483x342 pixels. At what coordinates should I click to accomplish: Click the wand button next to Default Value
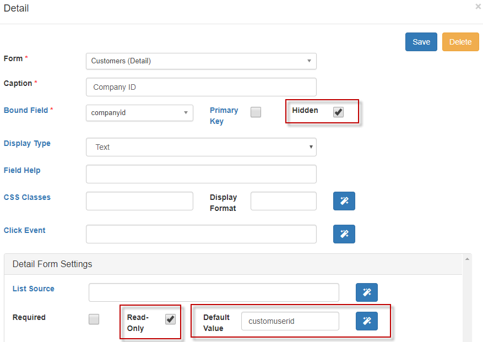pyautogui.click(x=367, y=321)
